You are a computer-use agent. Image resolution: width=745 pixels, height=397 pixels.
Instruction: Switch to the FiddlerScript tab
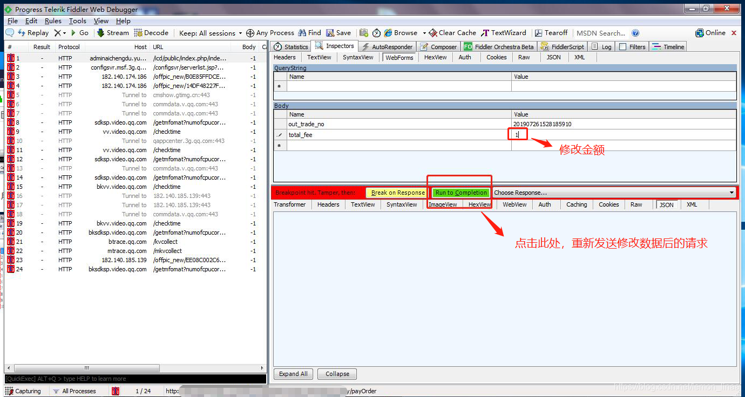(x=563, y=47)
